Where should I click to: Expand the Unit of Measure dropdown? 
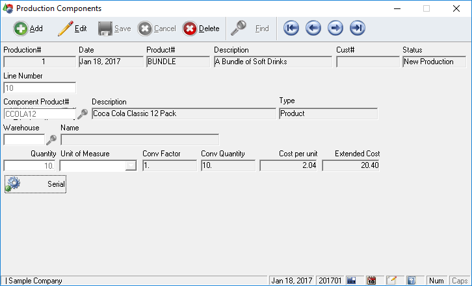[x=131, y=165]
